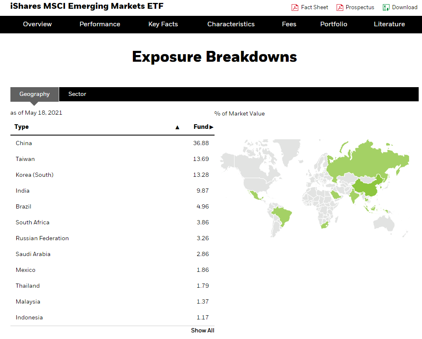Click Brazil on the world map
422x339 pixels.
pos(282,216)
